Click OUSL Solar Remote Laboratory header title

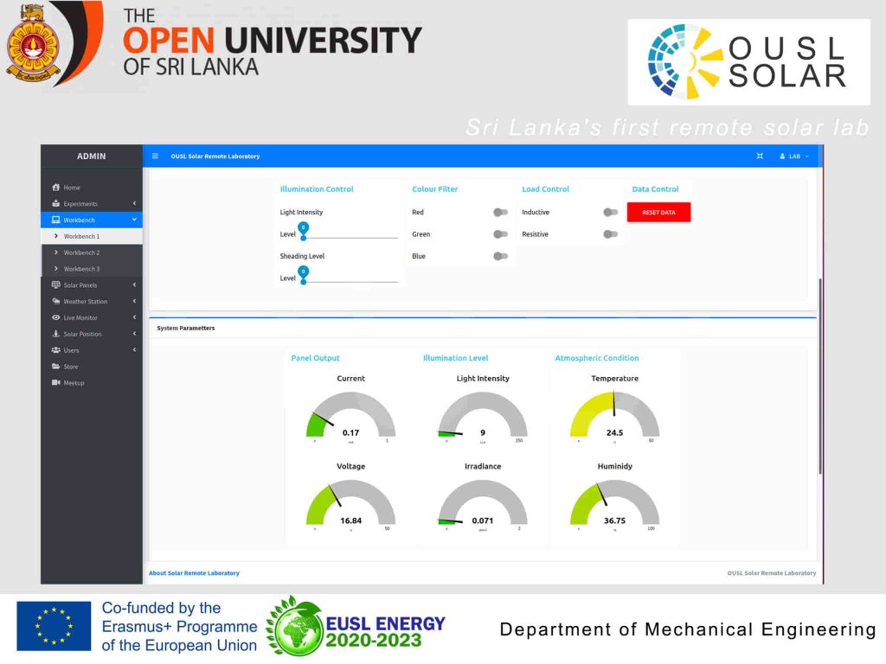[x=215, y=156]
